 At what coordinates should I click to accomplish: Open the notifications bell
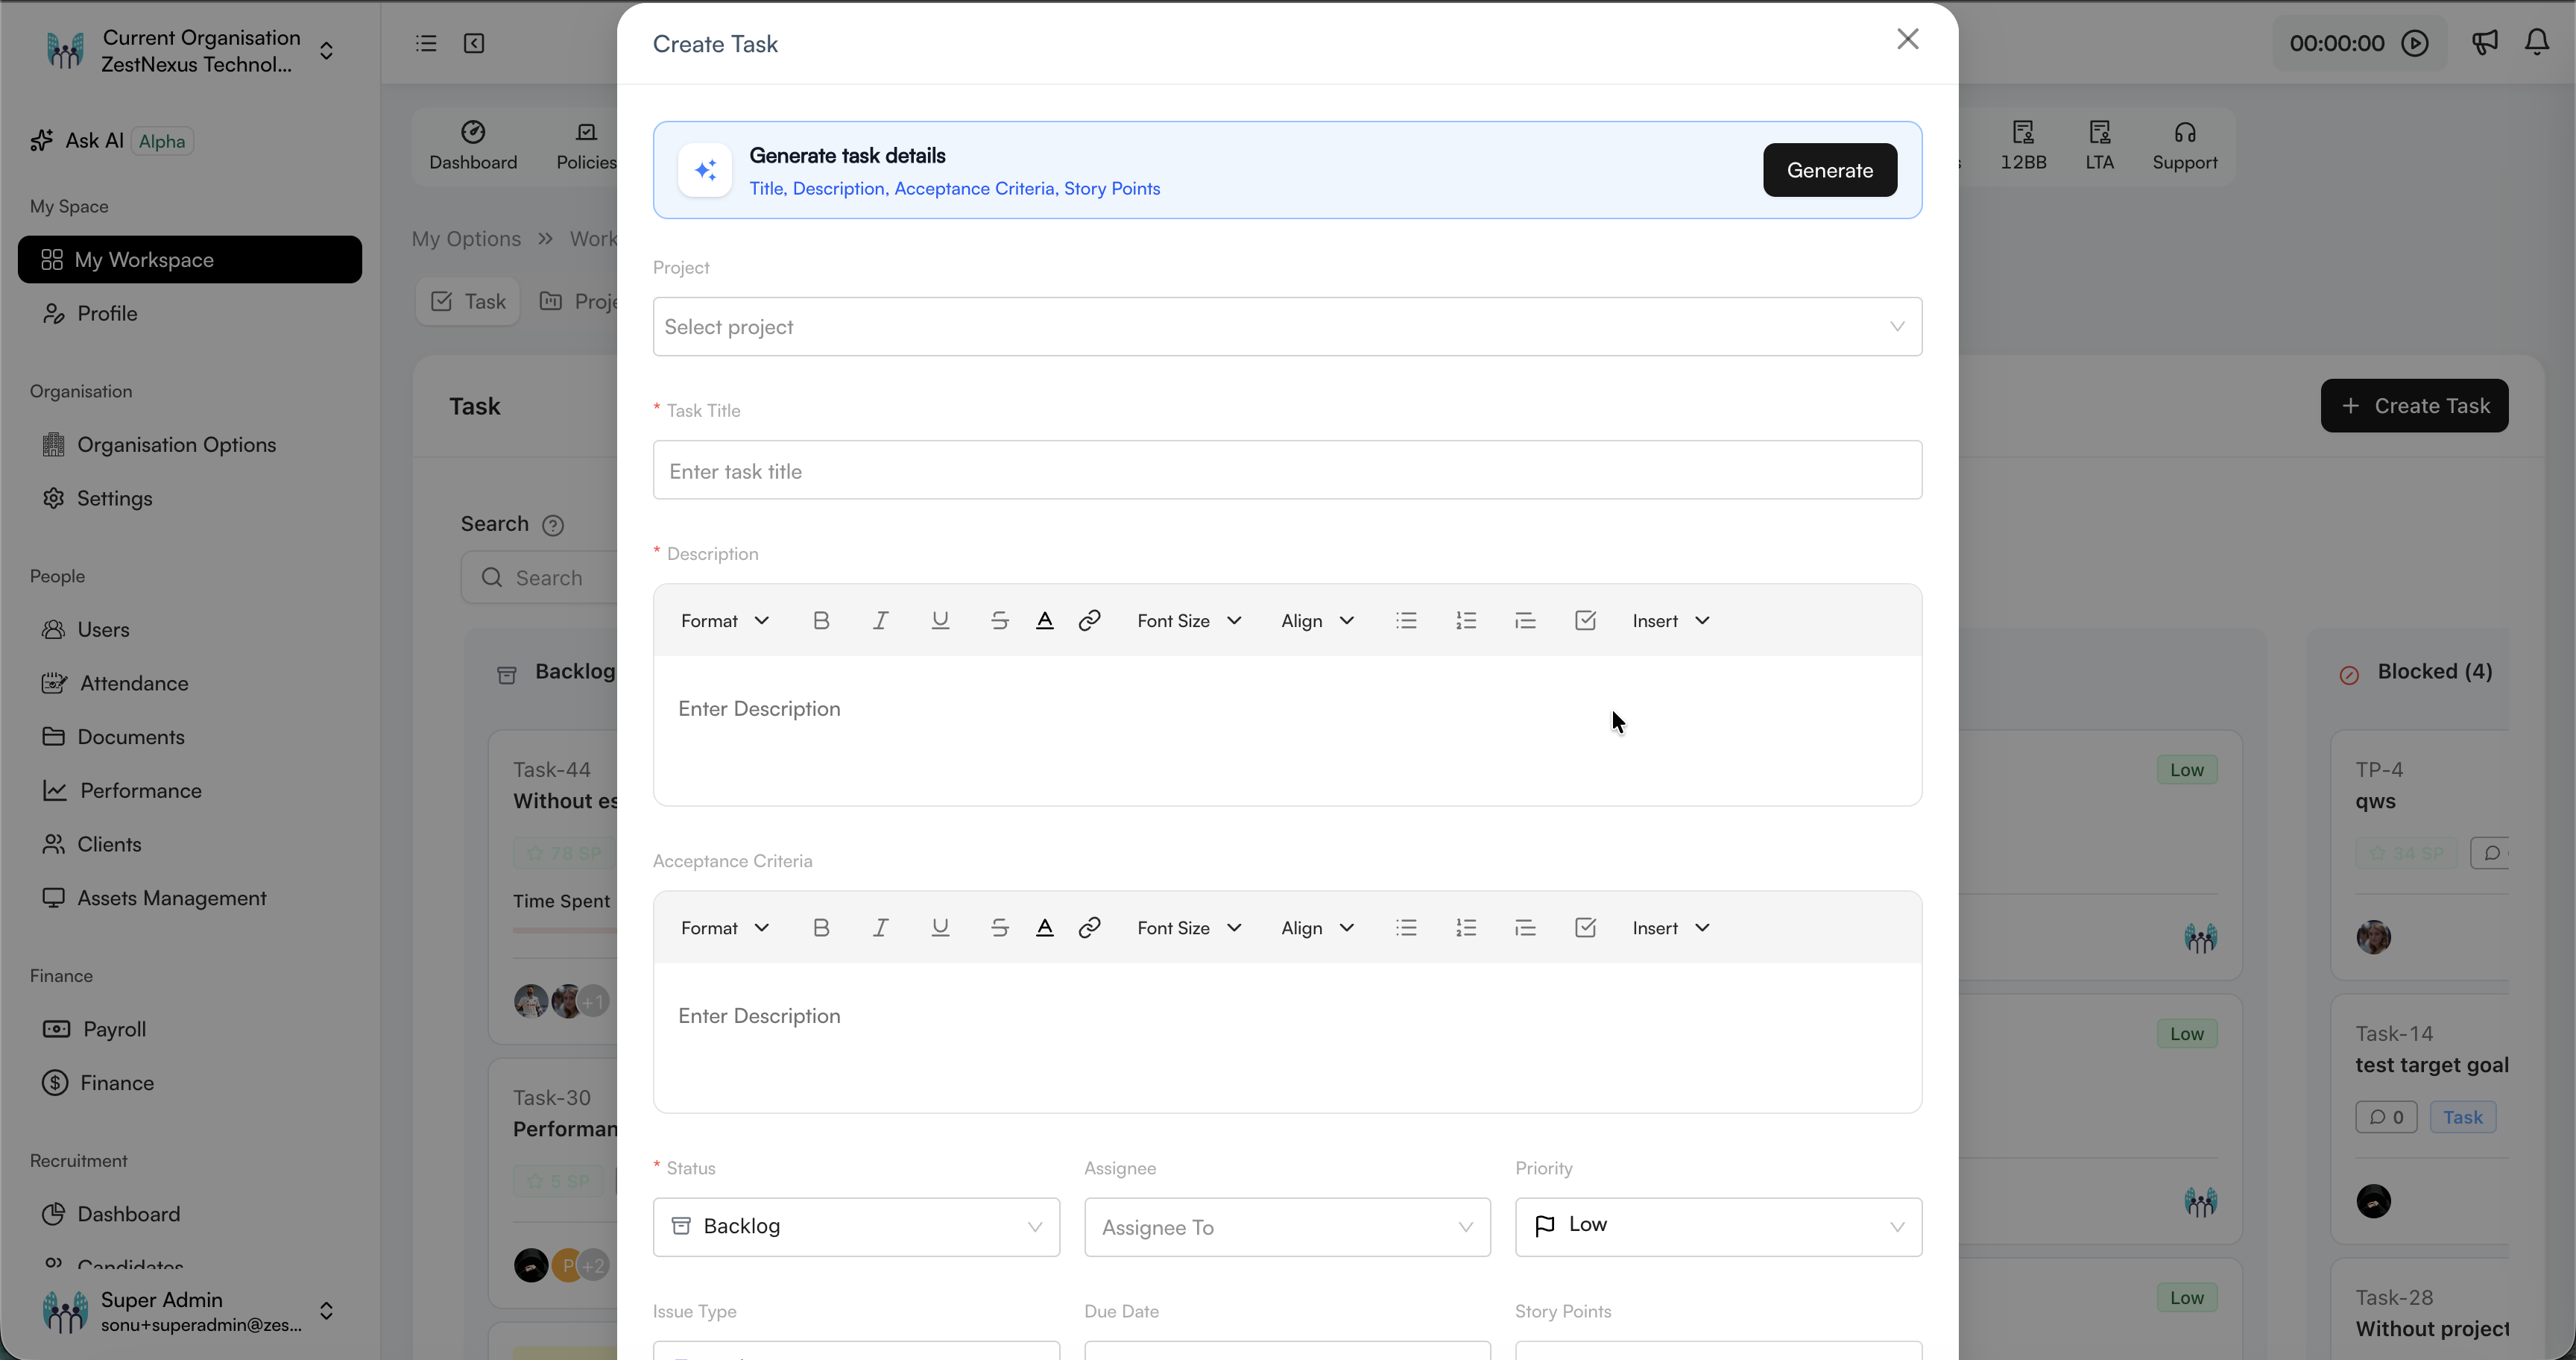point(2537,42)
